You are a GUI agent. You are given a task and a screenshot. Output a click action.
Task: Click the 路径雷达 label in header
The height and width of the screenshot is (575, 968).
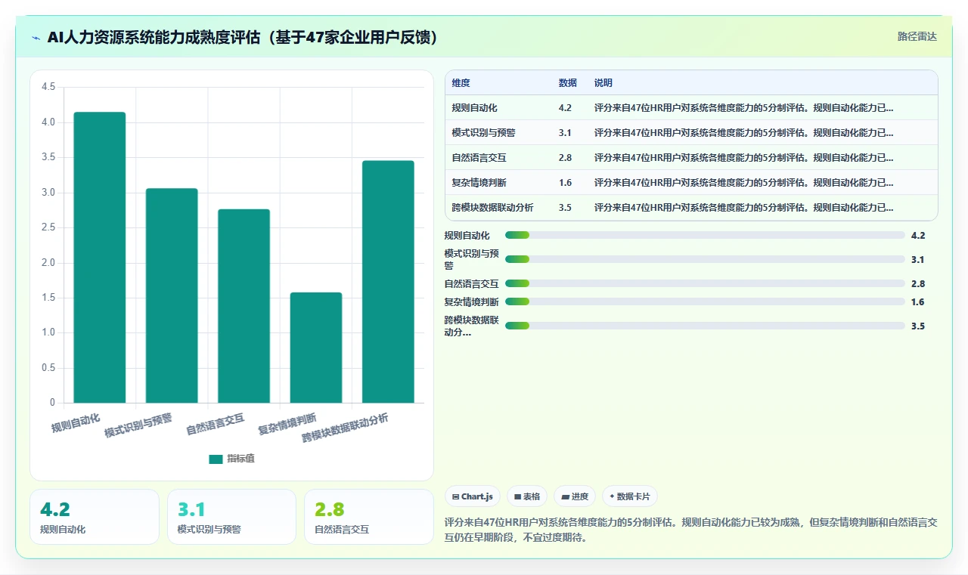coord(917,36)
